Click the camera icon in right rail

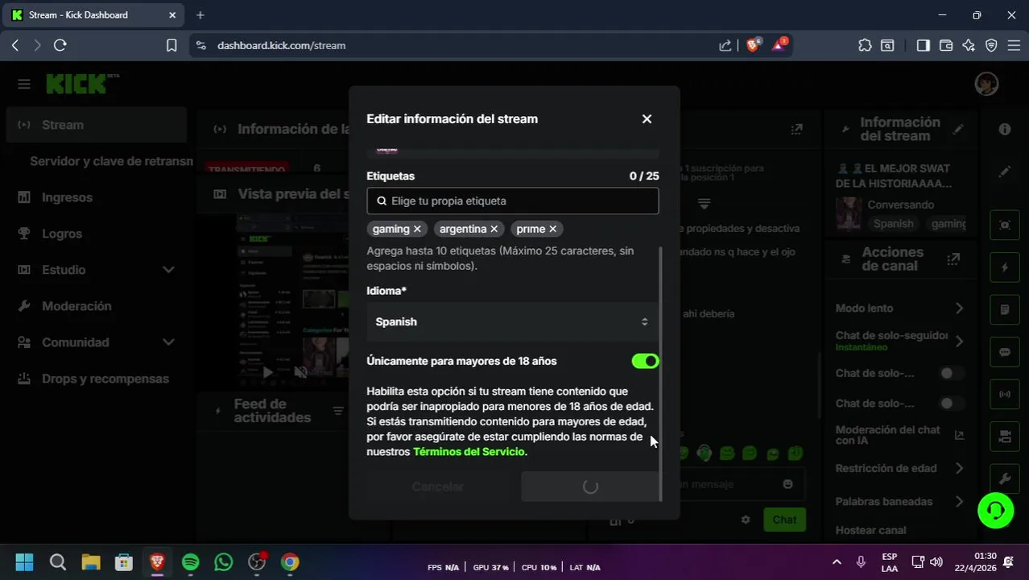pyautogui.click(x=1005, y=437)
